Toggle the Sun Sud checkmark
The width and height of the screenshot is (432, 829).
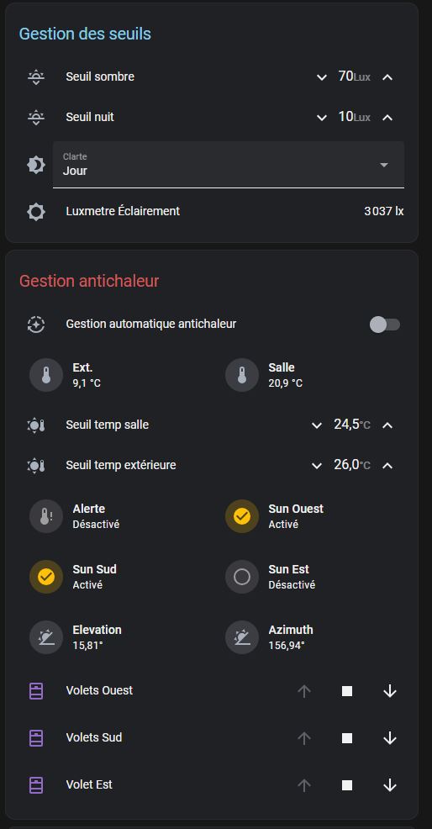(x=46, y=577)
